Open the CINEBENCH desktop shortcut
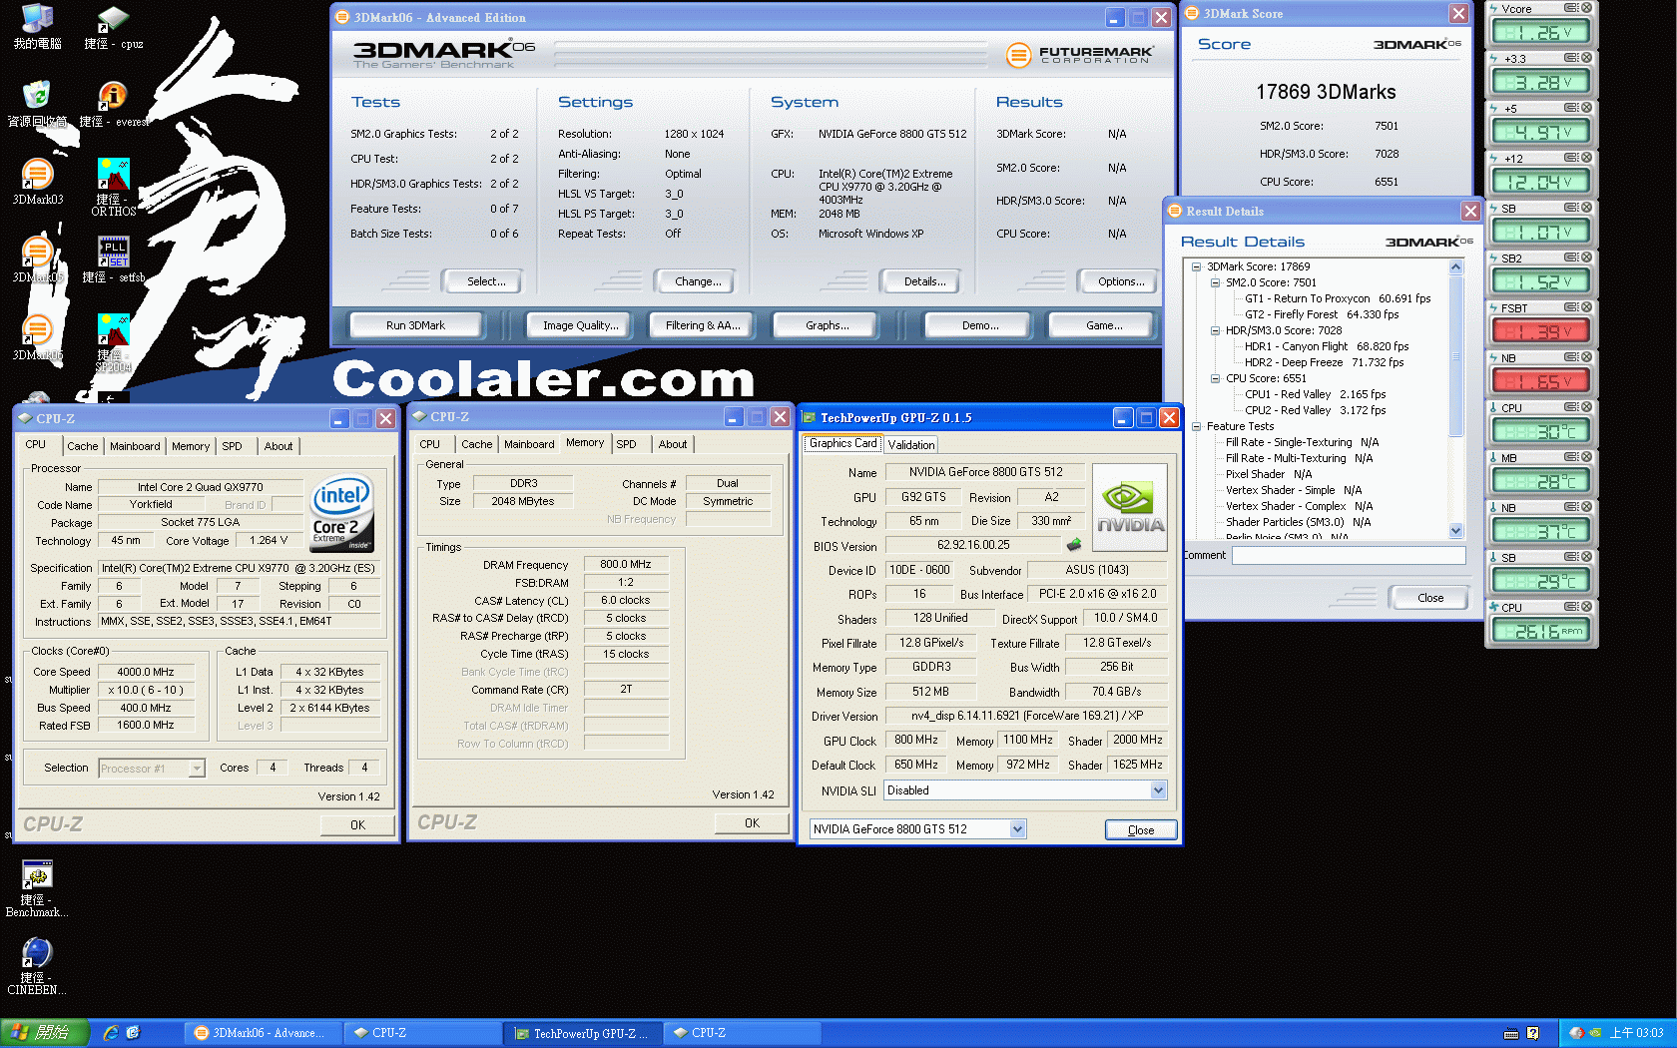The height and width of the screenshot is (1048, 1677). 37,954
